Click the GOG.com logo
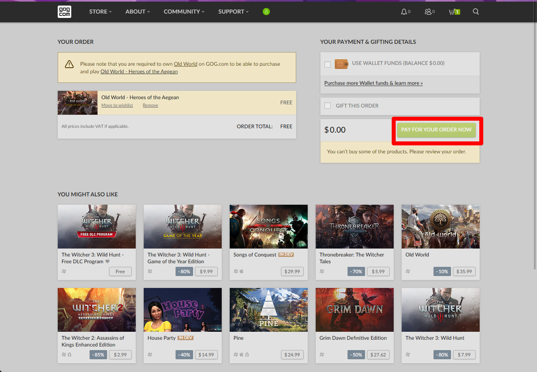Image resolution: width=537 pixels, height=372 pixels. click(64, 12)
